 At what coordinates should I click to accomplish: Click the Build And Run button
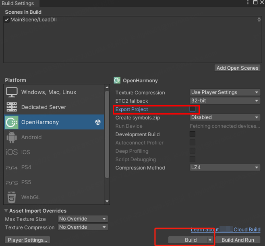pos(238,240)
